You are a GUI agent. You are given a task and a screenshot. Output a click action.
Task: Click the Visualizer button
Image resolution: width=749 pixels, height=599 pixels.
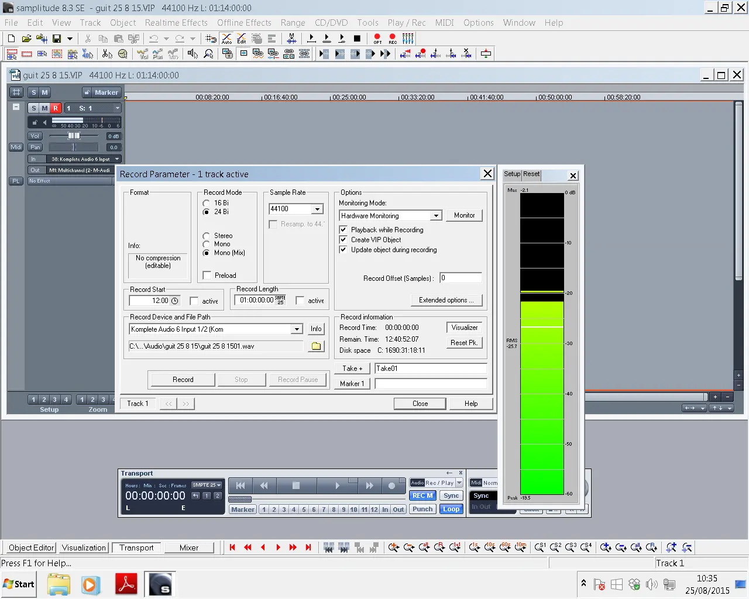[x=465, y=328]
